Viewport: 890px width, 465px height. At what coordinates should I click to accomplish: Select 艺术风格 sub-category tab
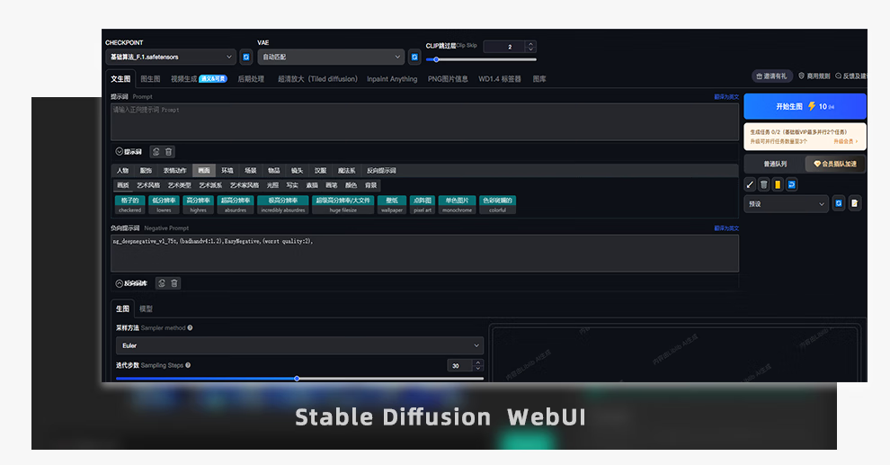pos(148,185)
